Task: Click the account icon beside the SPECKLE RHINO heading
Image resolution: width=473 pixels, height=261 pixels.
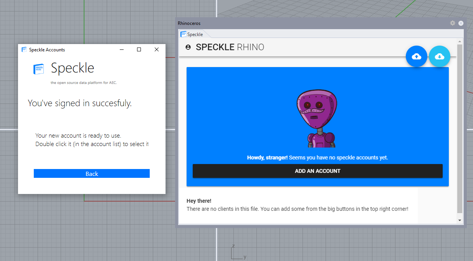Action: click(x=187, y=47)
